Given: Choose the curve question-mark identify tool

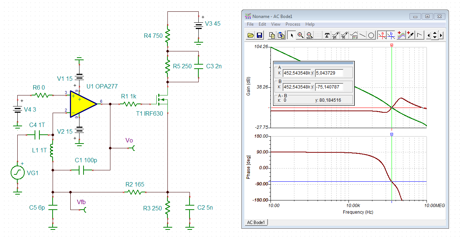Looking at the screenshot, I should [x=344, y=35].
